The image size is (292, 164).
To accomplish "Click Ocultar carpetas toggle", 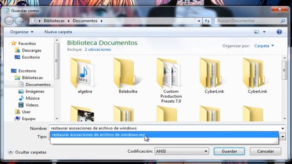I will 27,152.
